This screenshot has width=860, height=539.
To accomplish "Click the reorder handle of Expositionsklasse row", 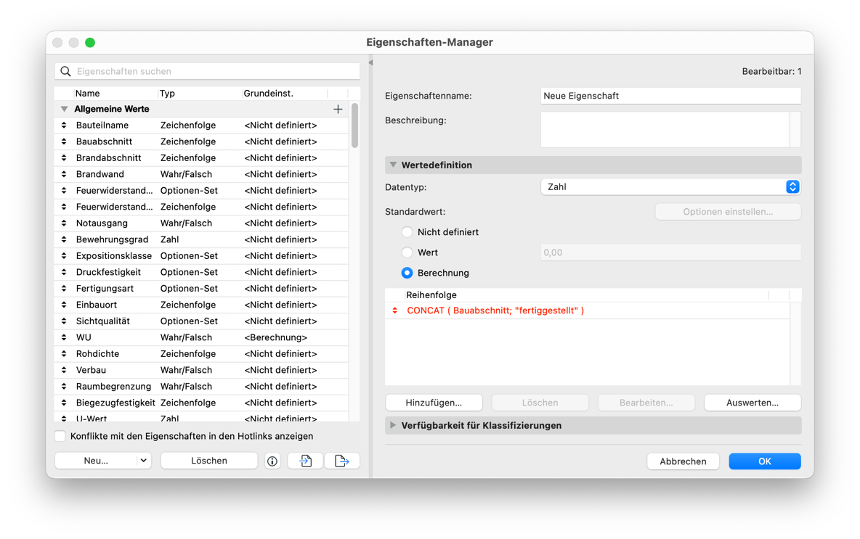I will 64,256.
